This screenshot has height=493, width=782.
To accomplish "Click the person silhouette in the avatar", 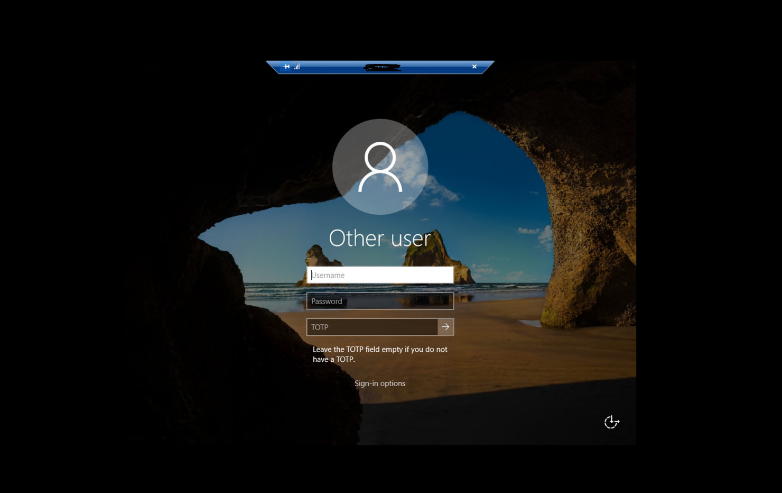I will click(x=380, y=167).
